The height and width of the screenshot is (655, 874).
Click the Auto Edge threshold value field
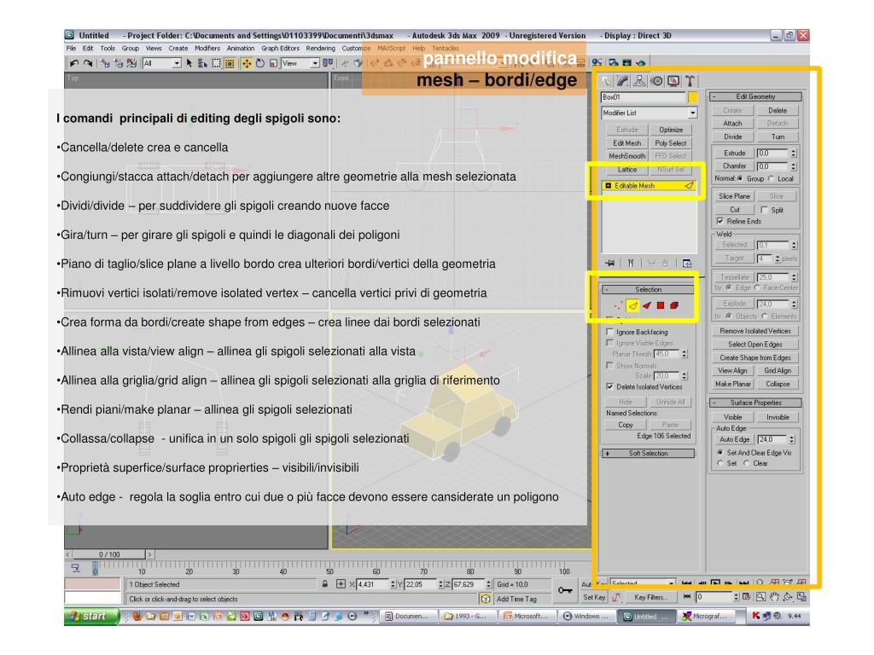(772, 439)
